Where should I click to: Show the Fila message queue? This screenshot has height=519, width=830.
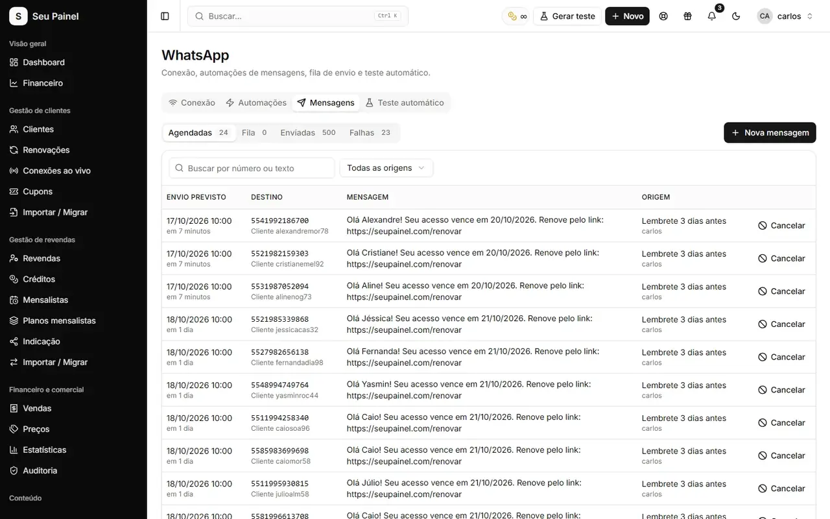point(254,132)
